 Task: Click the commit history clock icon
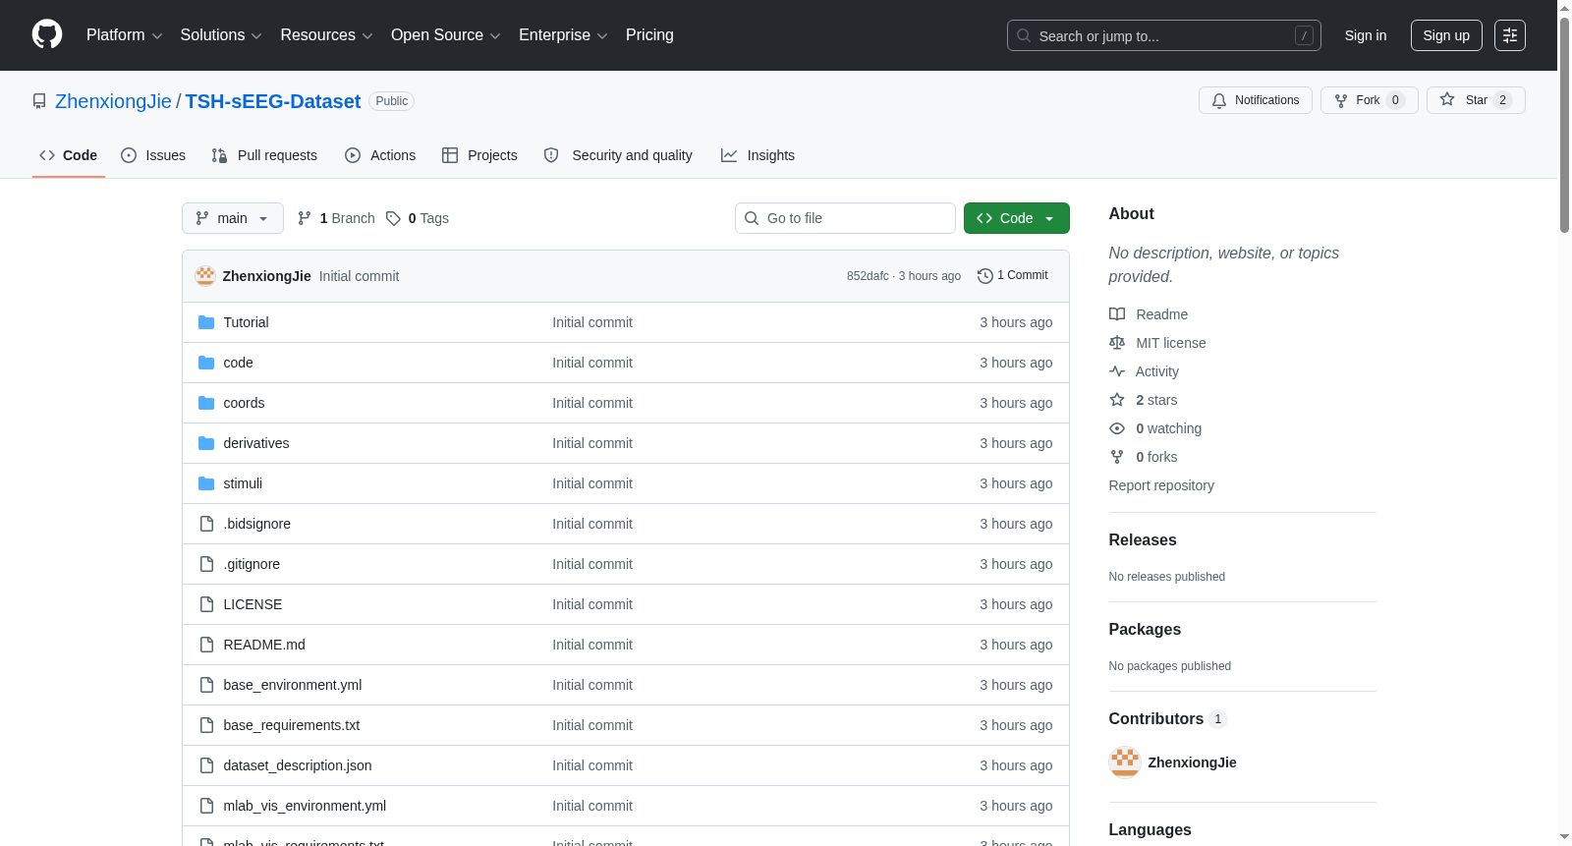(x=985, y=276)
